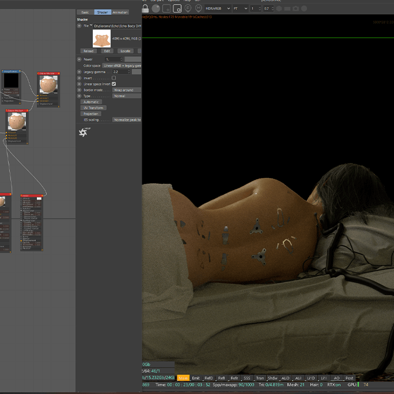The height and width of the screenshot is (394, 394).
Task: Open IES scaling Normalize peak dropdown
Action: point(127,120)
